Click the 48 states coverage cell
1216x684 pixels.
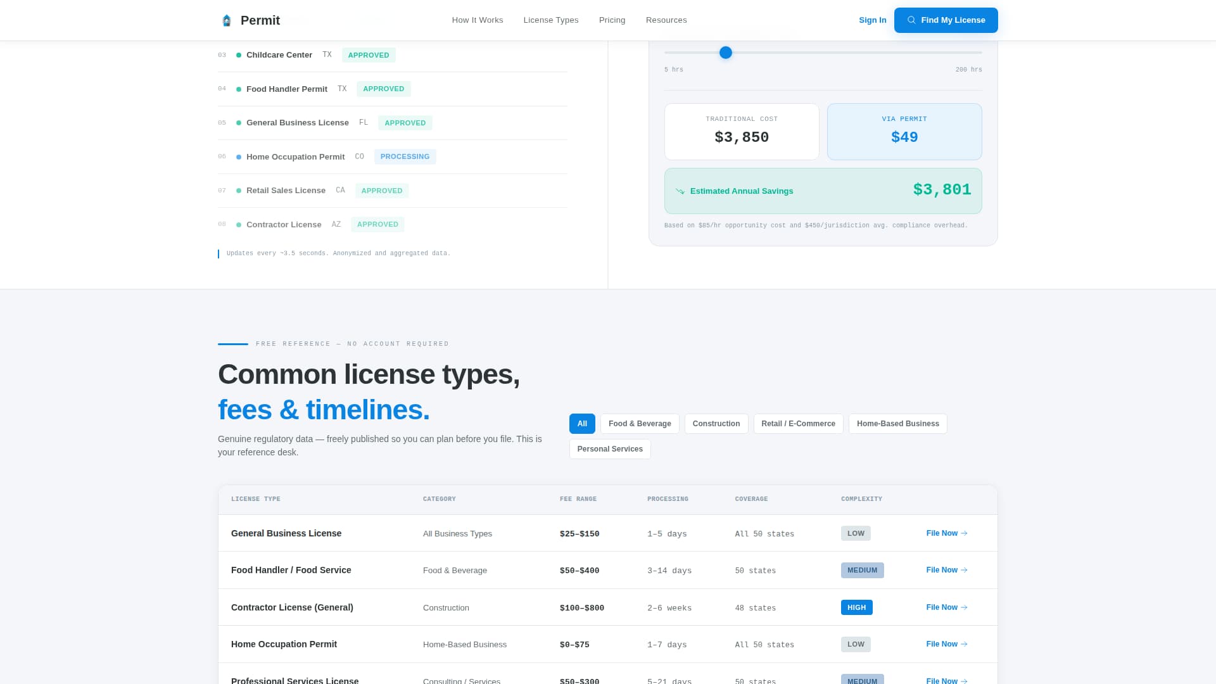[755, 608]
